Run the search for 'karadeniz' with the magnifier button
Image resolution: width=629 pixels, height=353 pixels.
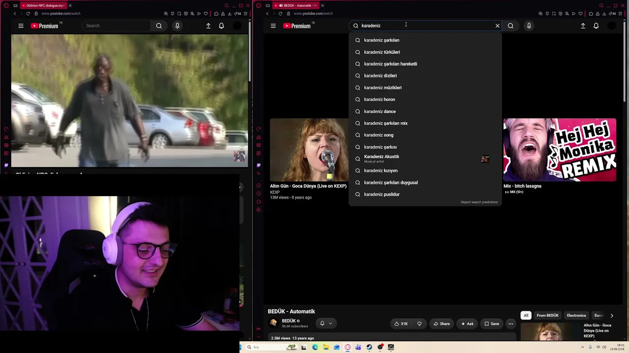[x=511, y=25]
